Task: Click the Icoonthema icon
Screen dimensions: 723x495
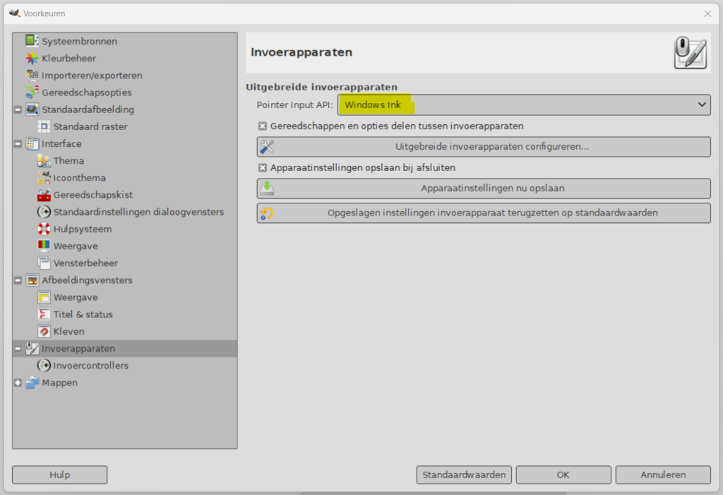Action: pyautogui.click(x=43, y=178)
